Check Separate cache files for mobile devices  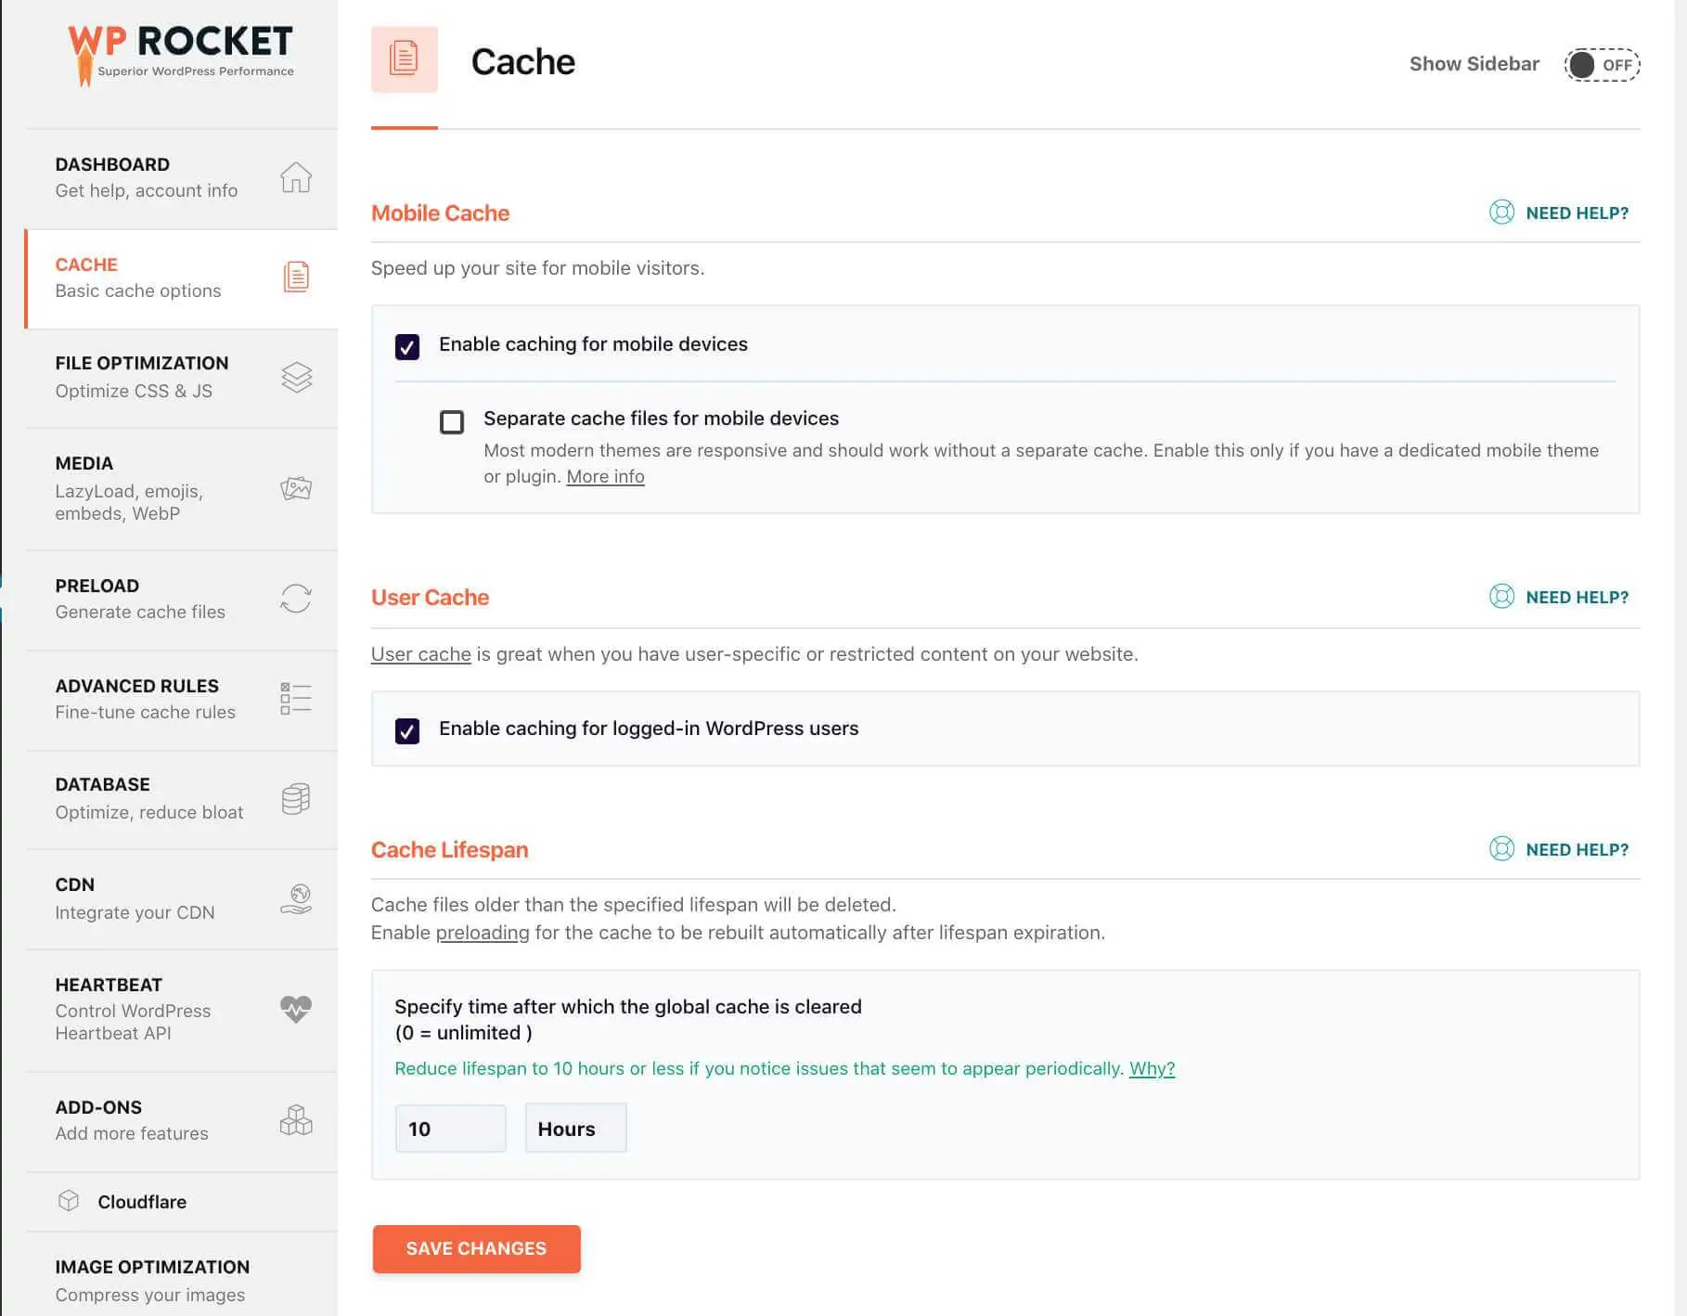point(452,422)
